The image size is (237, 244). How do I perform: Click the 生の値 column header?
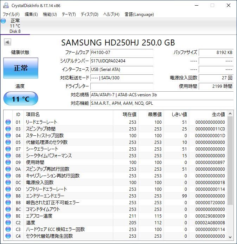click(208, 115)
